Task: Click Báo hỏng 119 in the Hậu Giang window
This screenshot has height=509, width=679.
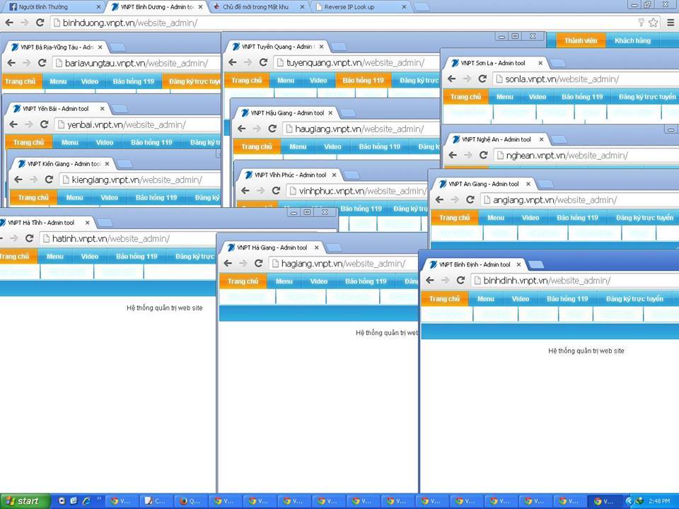Action: coord(379,147)
